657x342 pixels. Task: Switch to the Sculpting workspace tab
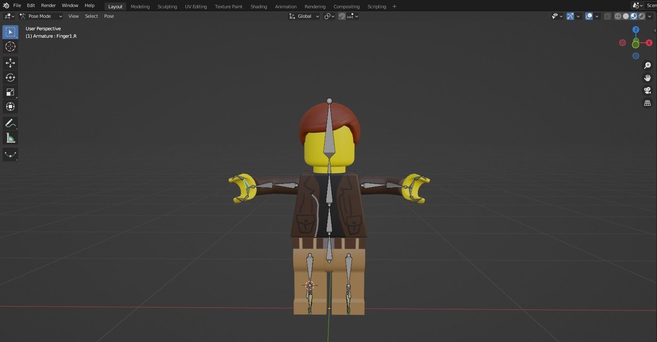[167, 6]
